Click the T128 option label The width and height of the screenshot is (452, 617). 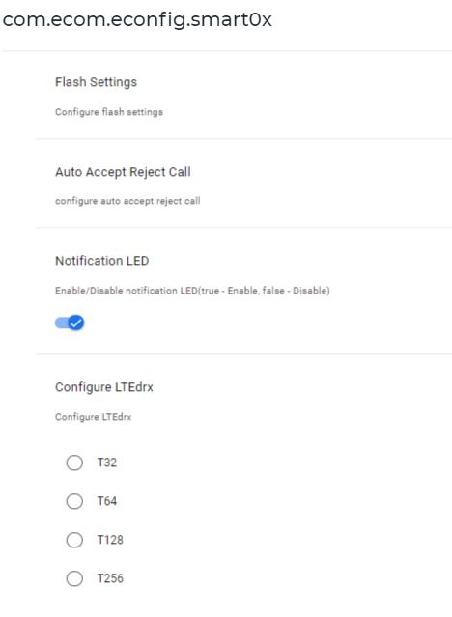[x=110, y=540]
